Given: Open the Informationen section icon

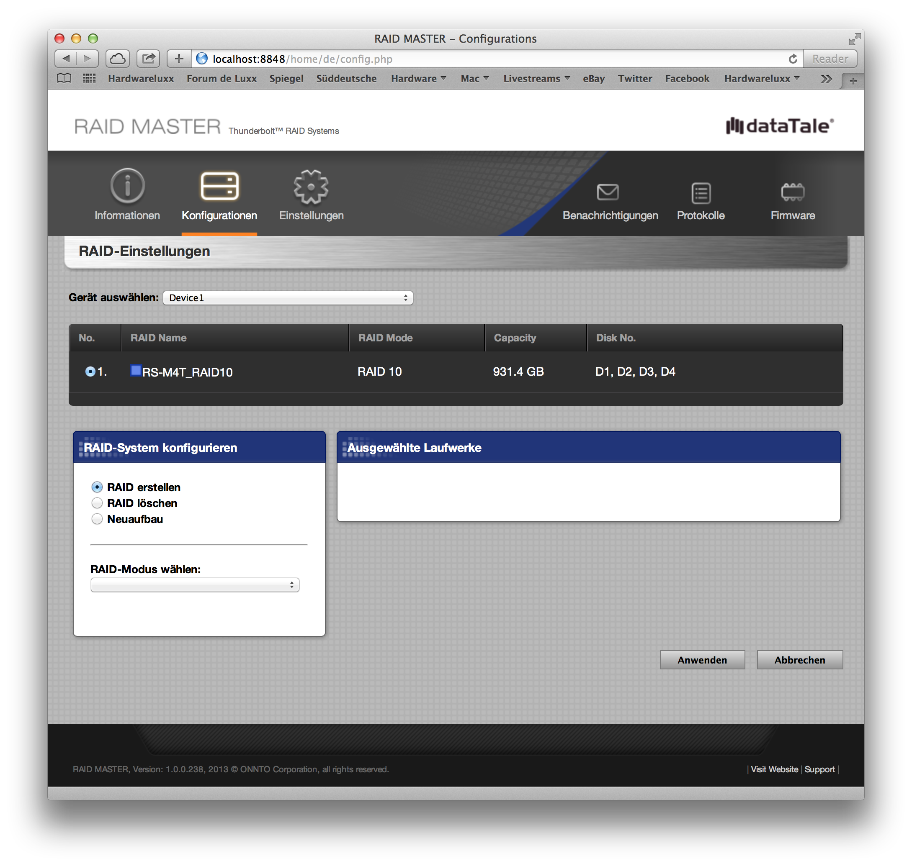Looking at the screenshot, I should coord(128,186).
